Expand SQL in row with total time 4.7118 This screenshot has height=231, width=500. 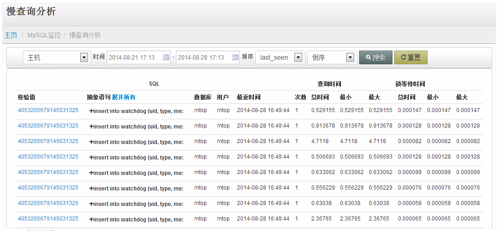click(92, 142)
